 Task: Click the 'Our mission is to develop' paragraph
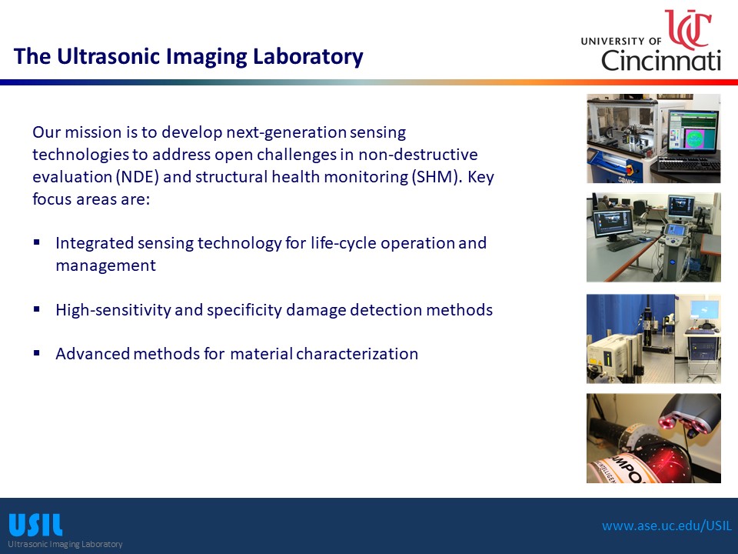point(261,165)
